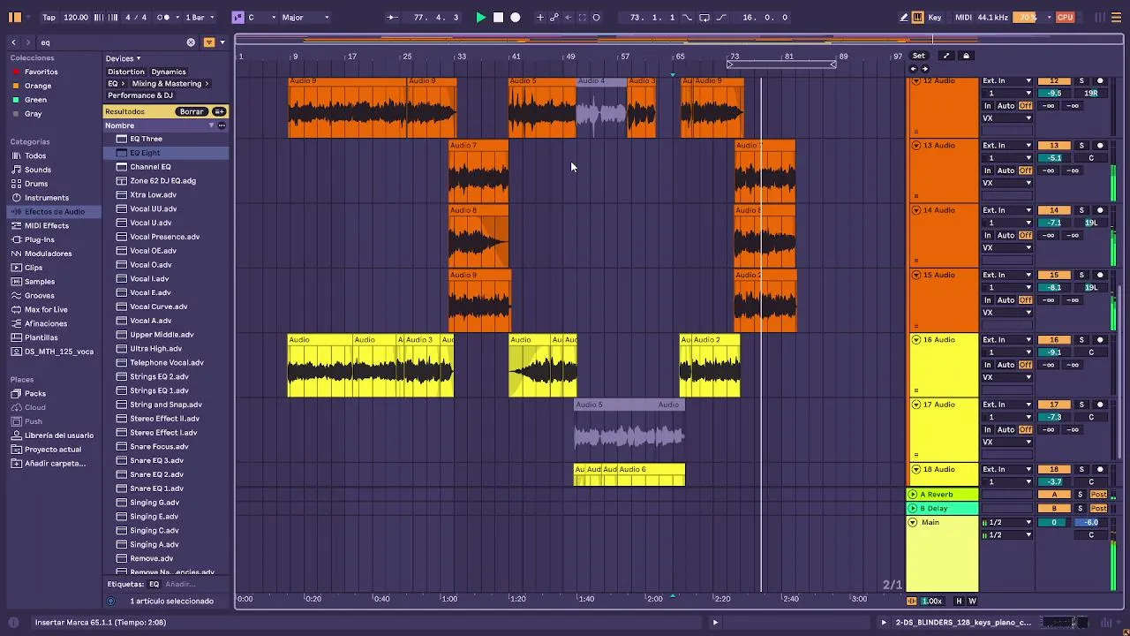The height and width of the screenshot is (636, 1130).
Task: Toggle Automation Arm icon
Action: point(554,17)
